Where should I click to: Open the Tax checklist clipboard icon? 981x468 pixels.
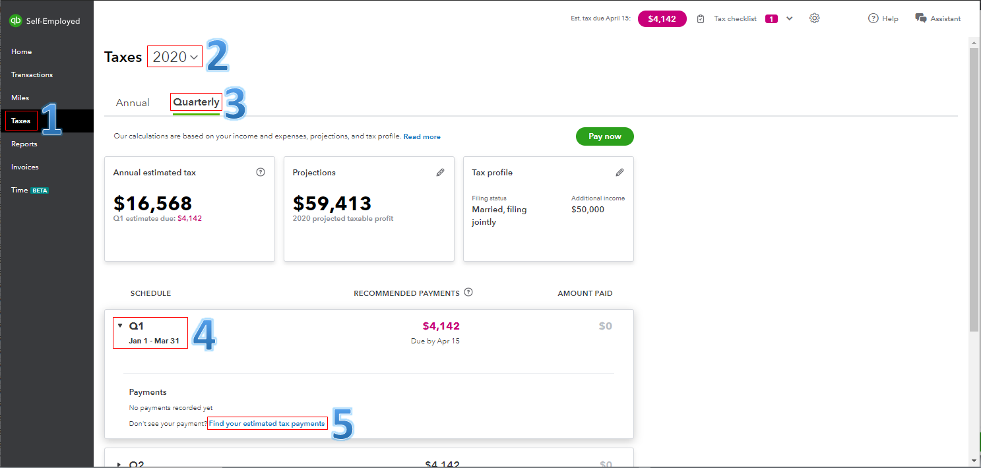tap(701, 19)
